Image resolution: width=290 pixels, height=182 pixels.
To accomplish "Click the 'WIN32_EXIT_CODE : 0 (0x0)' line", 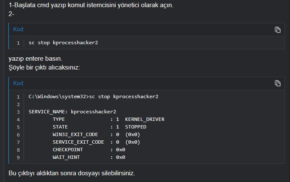I will 96,134.
